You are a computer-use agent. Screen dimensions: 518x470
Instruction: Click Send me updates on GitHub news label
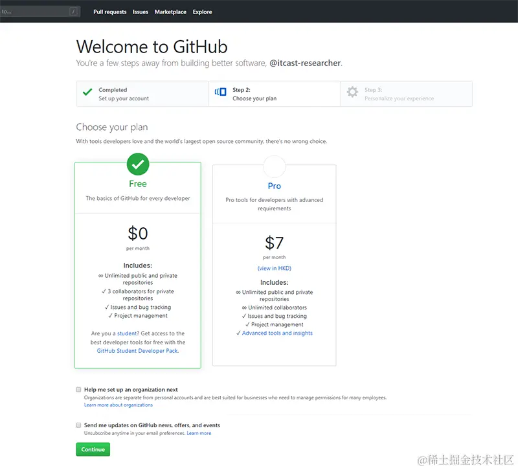[152, 425]
